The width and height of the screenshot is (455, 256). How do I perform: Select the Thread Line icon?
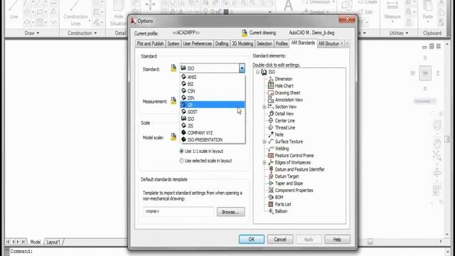[271, 127]
